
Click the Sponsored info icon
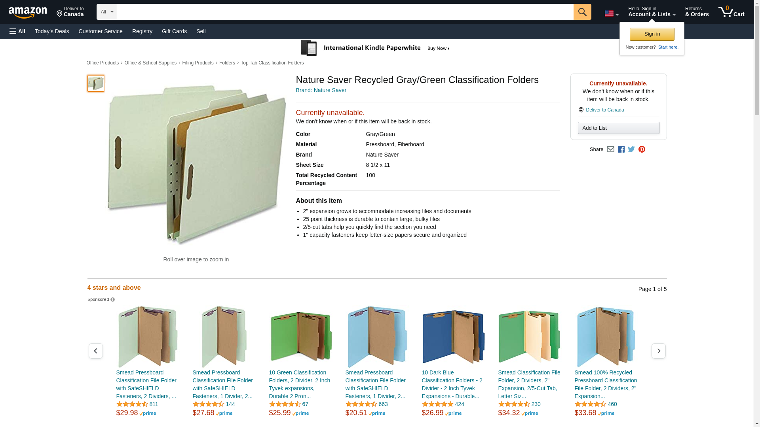pyautogui.click(x=113, y=300)
